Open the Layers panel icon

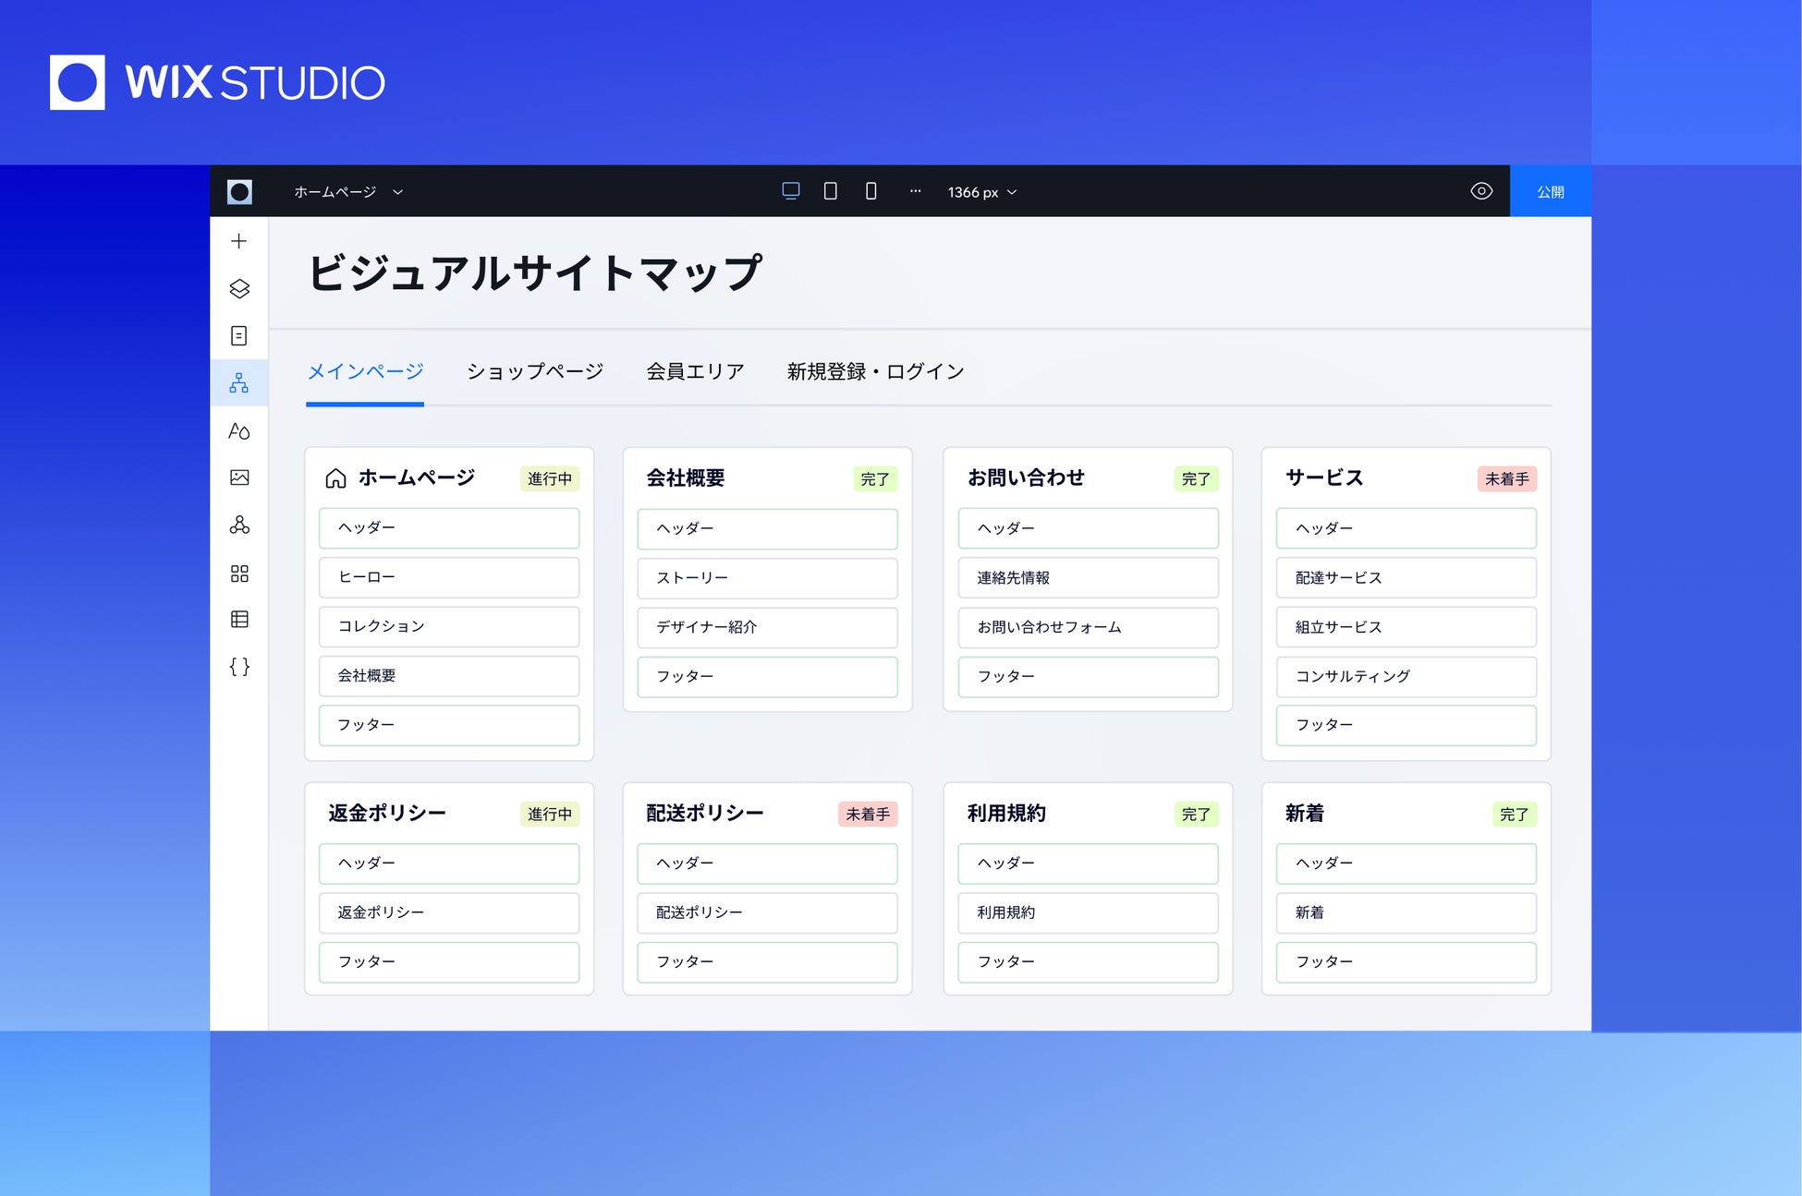[x=238, y=289]
